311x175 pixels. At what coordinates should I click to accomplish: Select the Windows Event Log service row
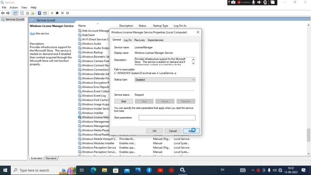[x=94, y=96]
